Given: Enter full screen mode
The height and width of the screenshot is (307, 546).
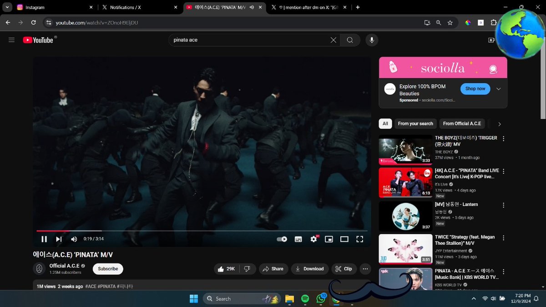Looking at the screenshot, I should tap(359, 239).
